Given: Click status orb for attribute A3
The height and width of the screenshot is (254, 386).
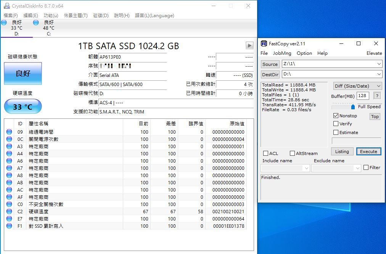Looking at the screenshot, I should pyautogui.click(x=9, y=146).
